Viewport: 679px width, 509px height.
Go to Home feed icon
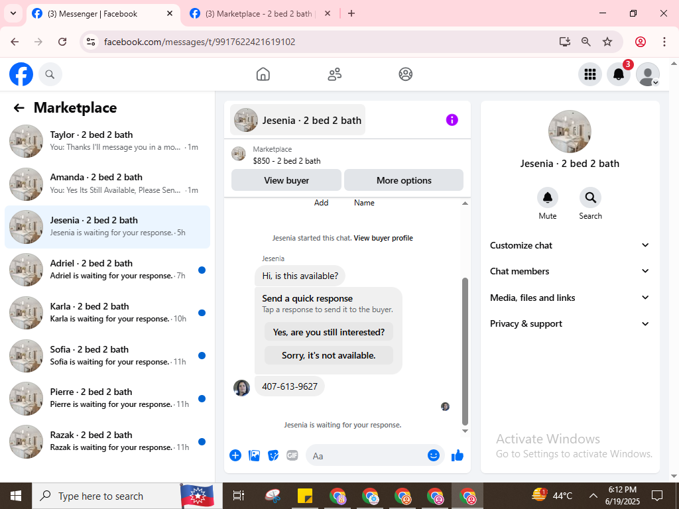click(x=263, y=74)
